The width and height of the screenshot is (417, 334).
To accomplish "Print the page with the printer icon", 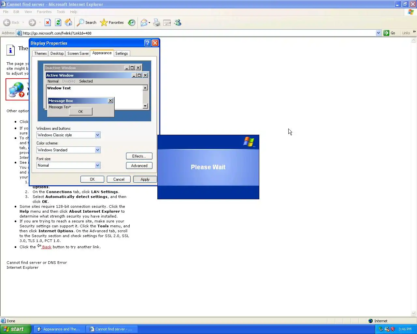I will click(157, 23).
